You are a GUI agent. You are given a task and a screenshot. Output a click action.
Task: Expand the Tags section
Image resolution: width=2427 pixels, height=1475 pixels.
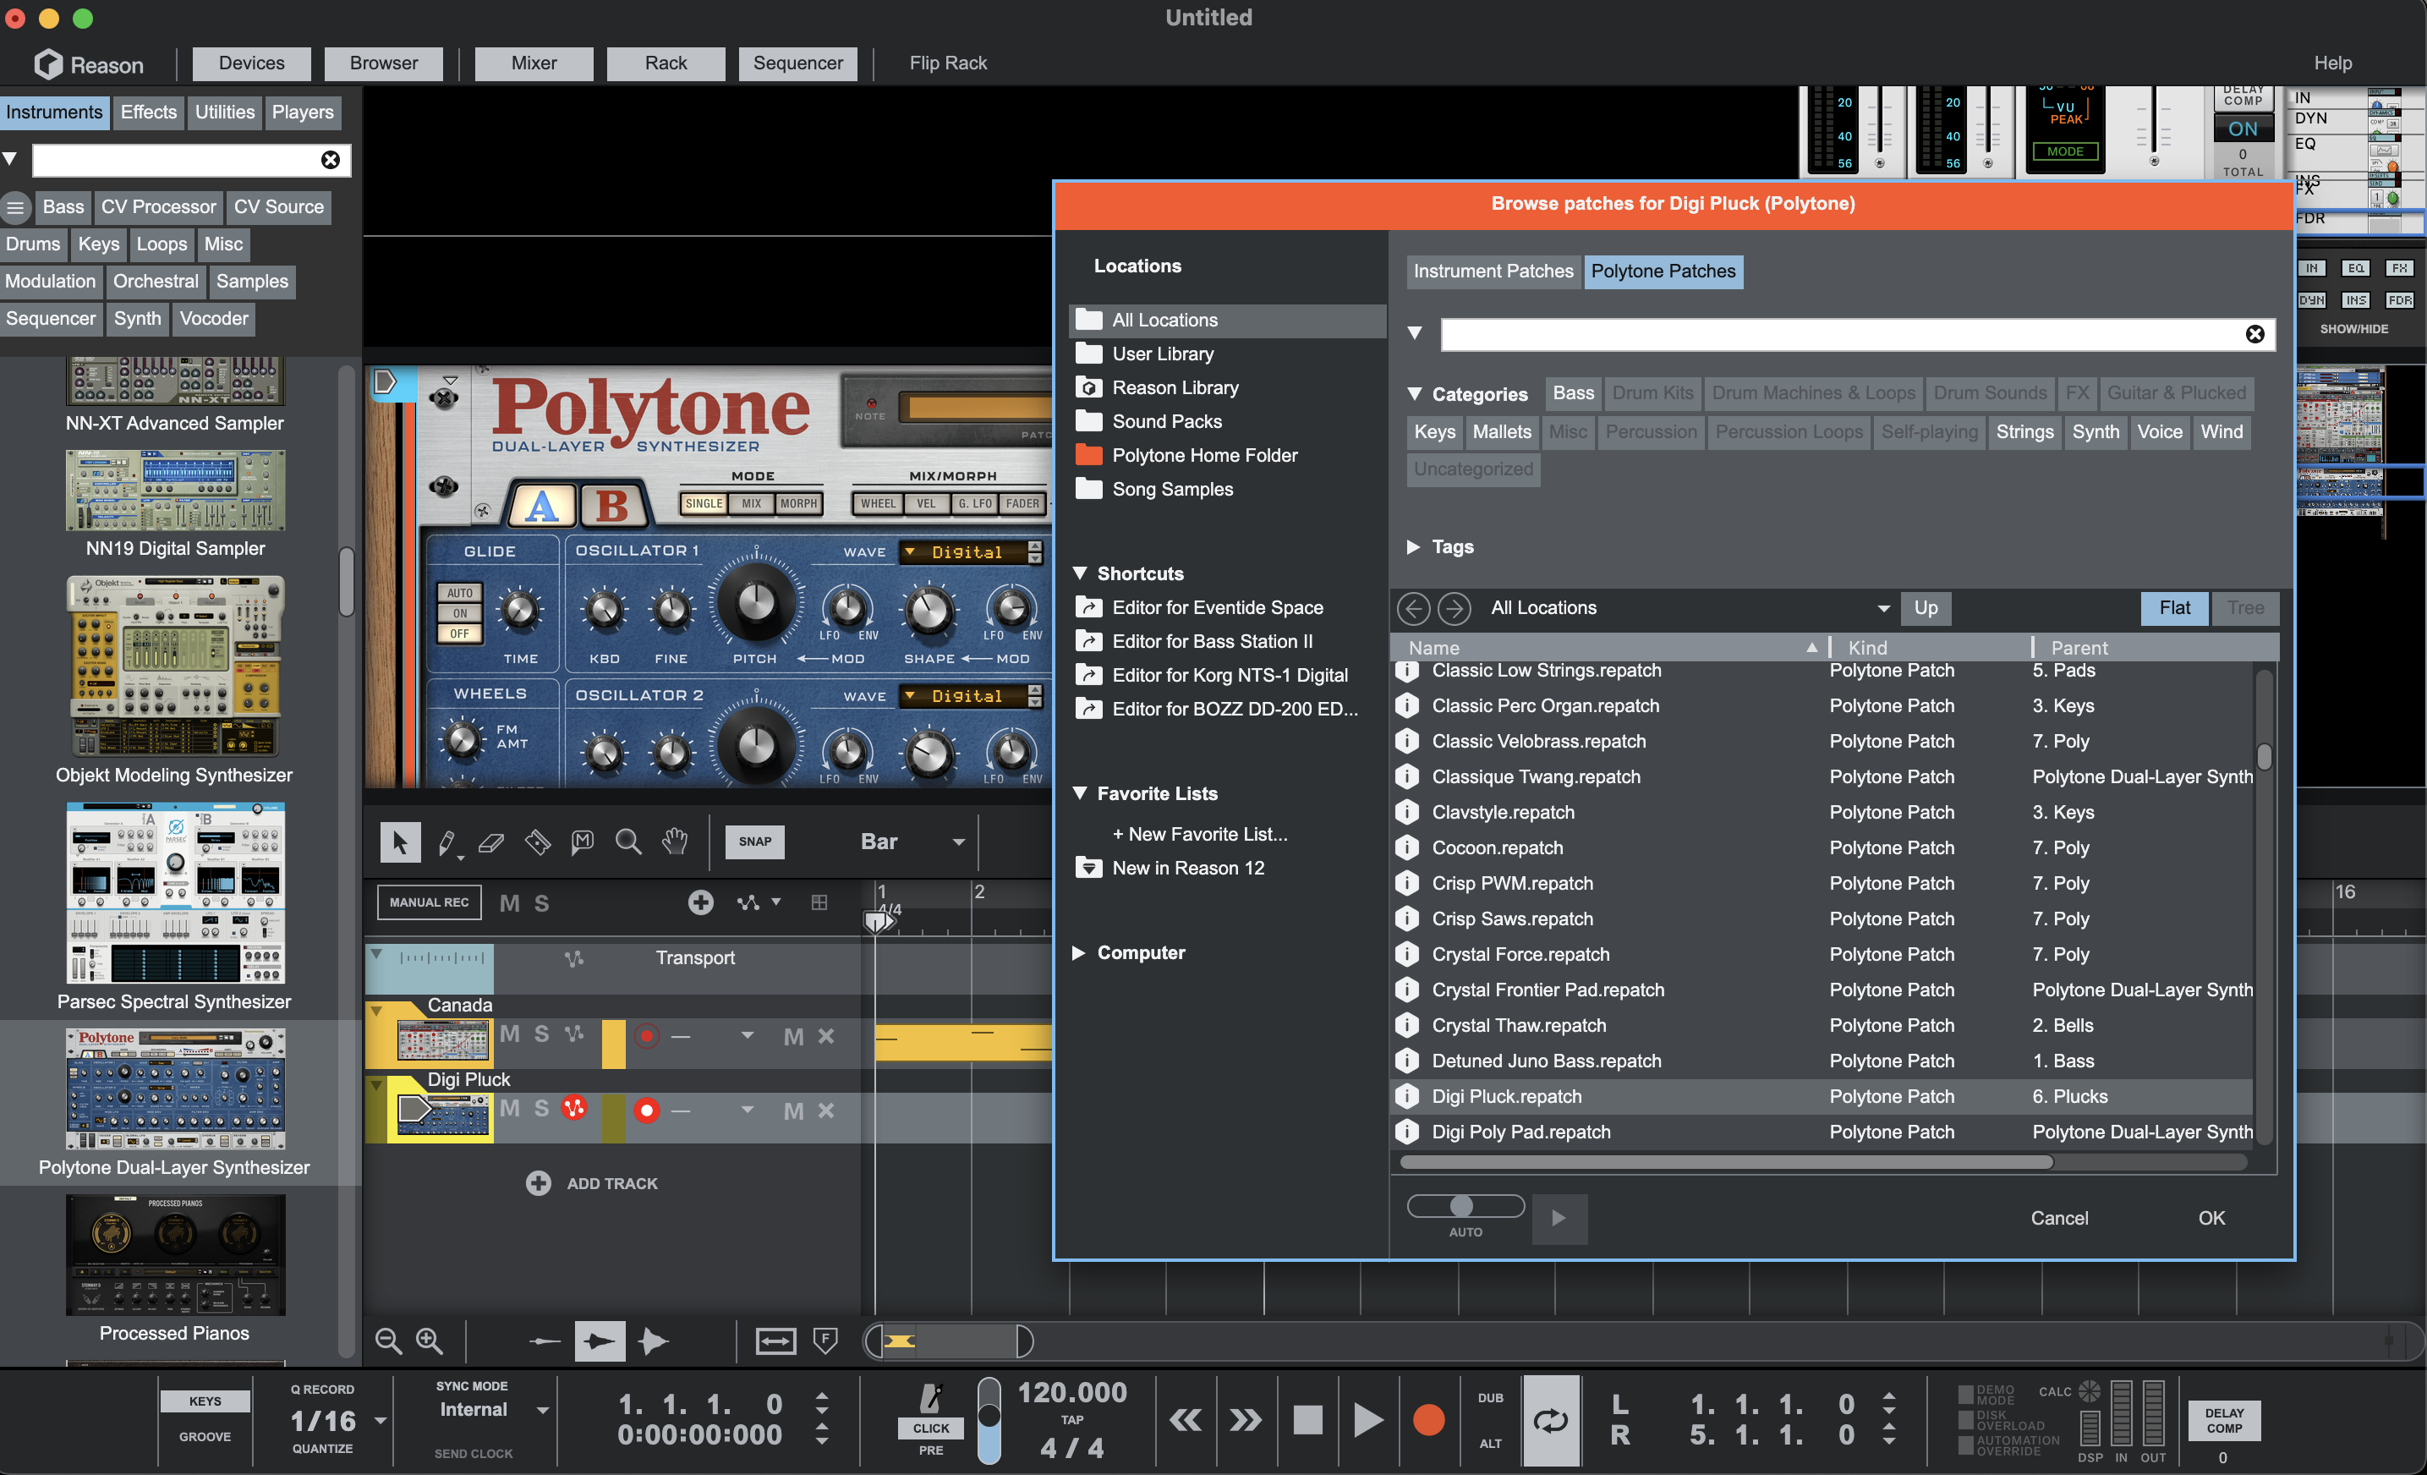pos(1415,547)
